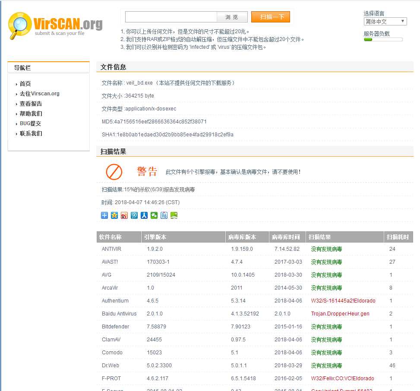Open more sharing options with plus icon
420x391 pixels.
pos(104,215)
